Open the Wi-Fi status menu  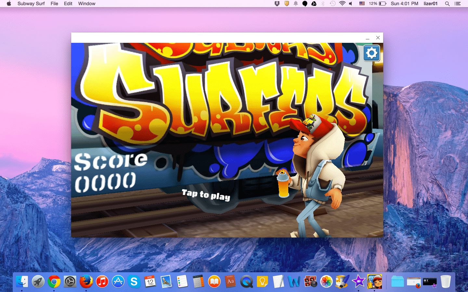(x=342, y=4)
